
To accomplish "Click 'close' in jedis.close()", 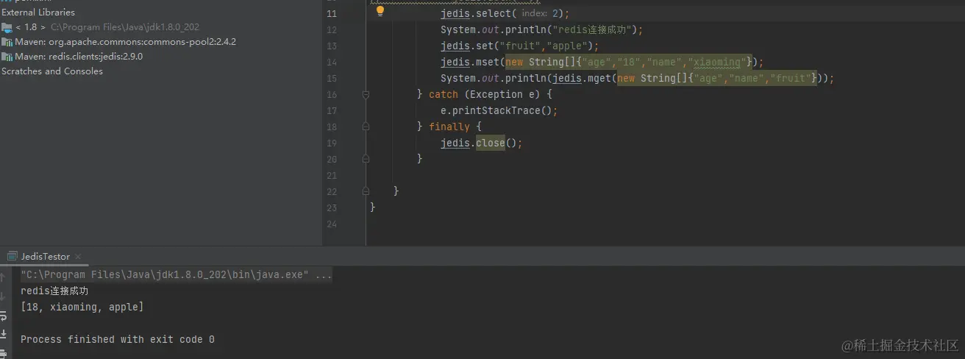I will tap(491, 143).
